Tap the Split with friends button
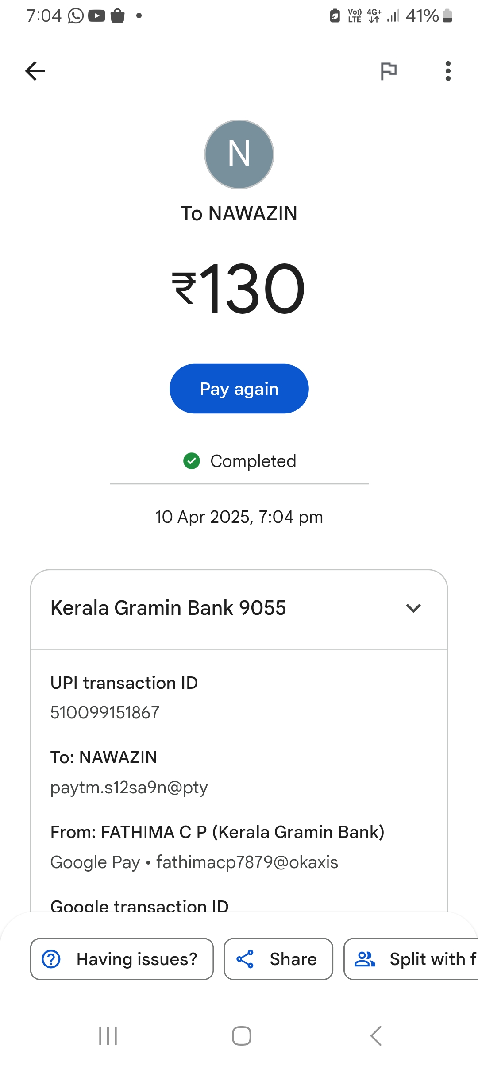The width and height of the screenshot is (478, 1066). tap(412, 959)
